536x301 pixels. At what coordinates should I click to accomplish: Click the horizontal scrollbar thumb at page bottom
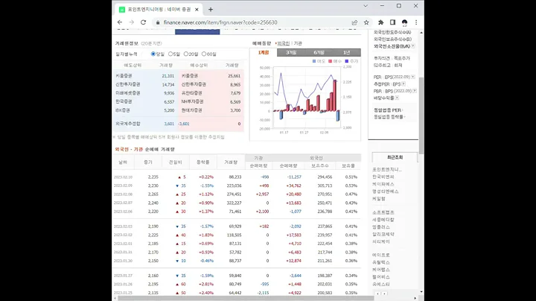[x=246, y=298]
